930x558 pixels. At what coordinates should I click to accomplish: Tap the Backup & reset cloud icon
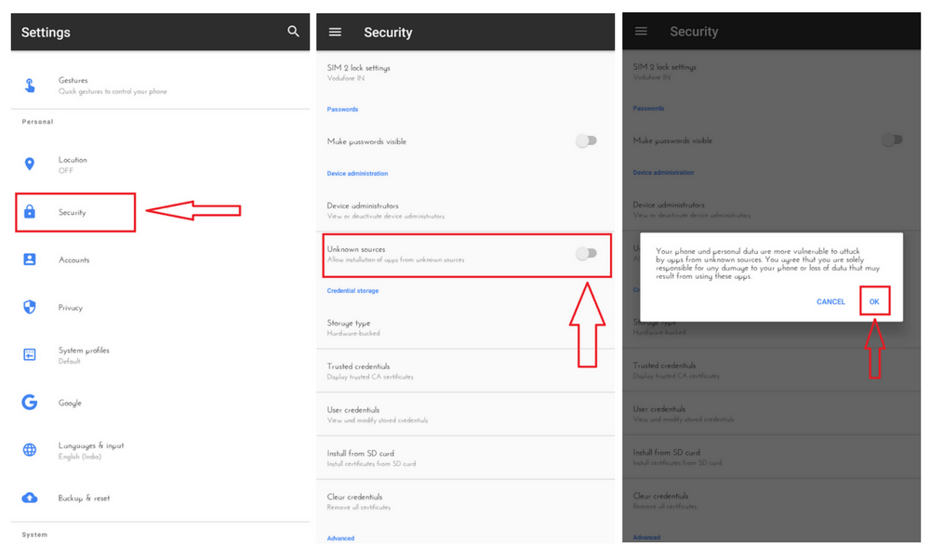tap(30, 498)
